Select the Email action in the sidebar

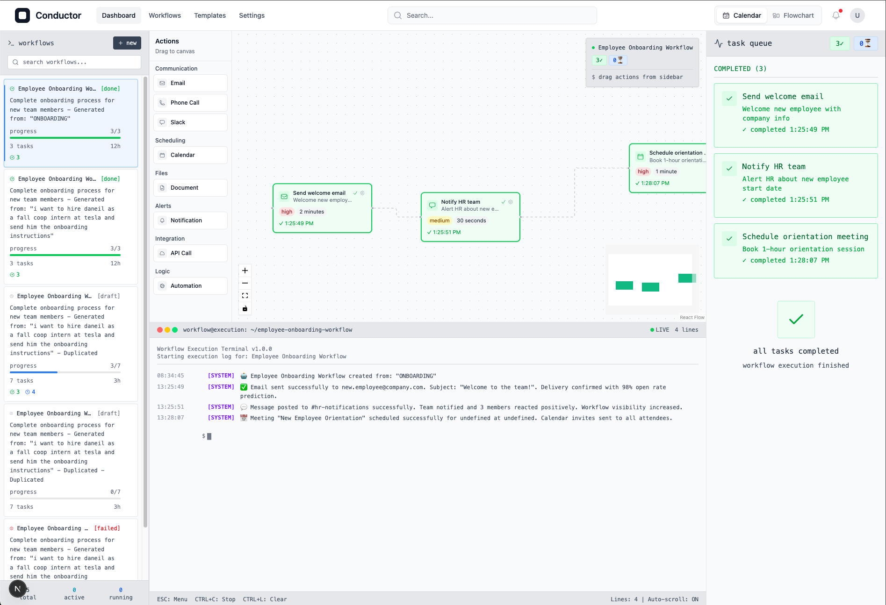[x=190, y=83]
